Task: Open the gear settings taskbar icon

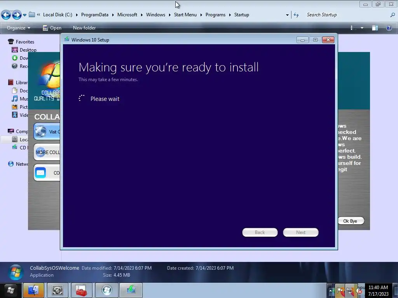Action: click(58, 290)
